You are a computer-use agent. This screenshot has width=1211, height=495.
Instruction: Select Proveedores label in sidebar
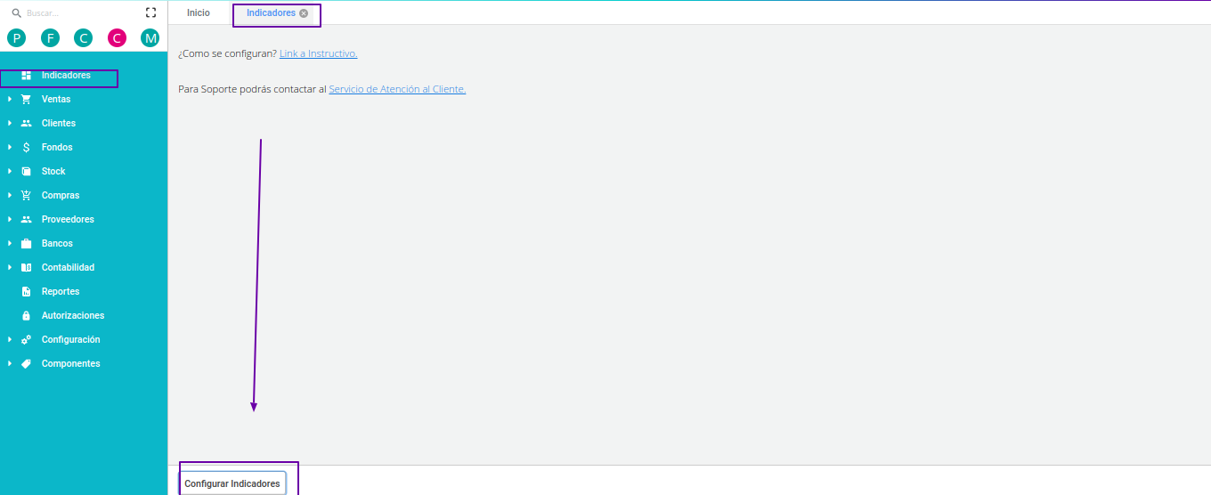pyautogui.click(x=68, y=220)
